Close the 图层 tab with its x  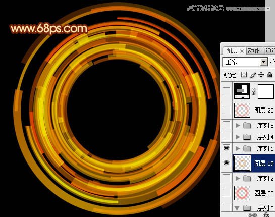(x=242, y=51)
